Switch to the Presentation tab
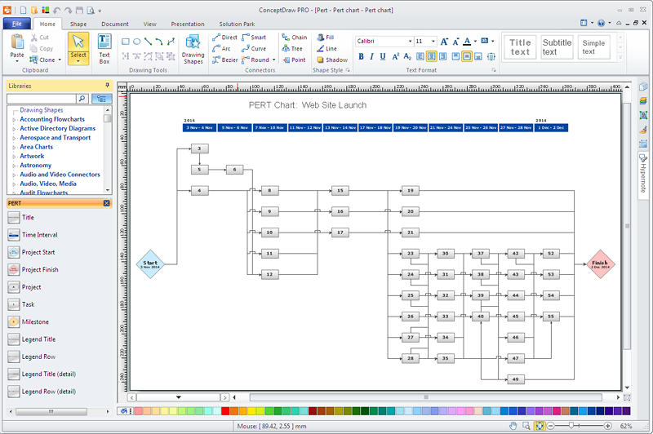This screenshot has width=653, height=434. 188,24
